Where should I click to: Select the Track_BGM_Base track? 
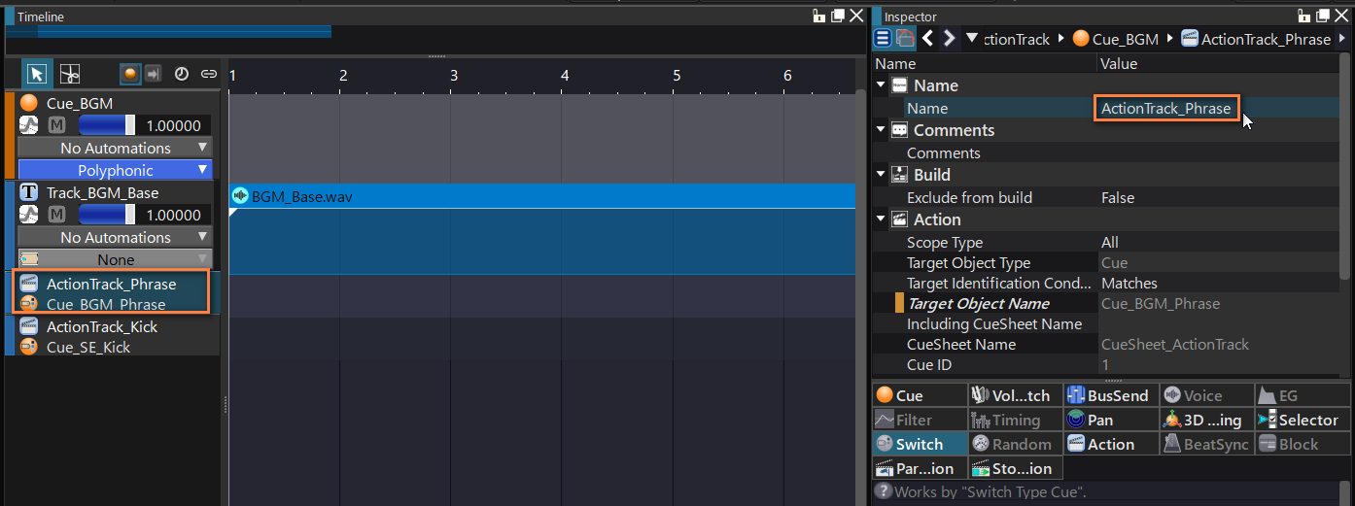click(x=102, y=192)
